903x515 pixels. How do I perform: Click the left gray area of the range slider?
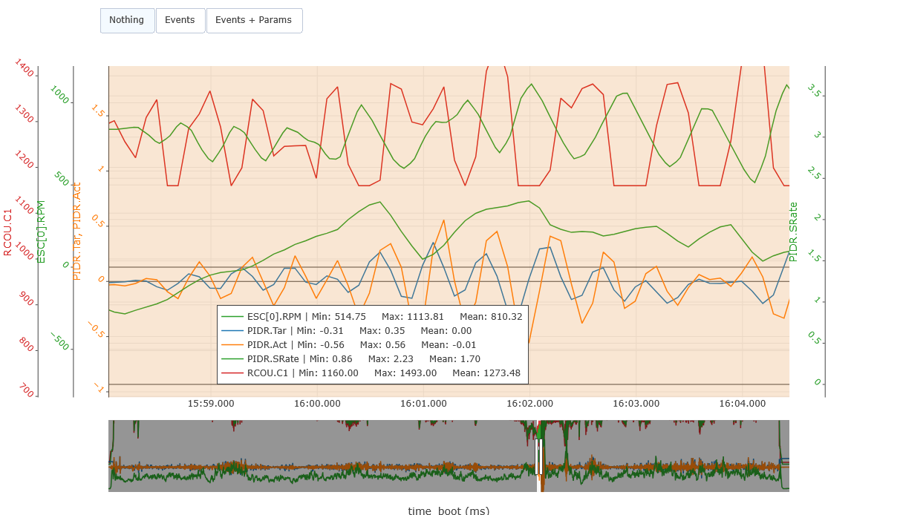[319, 456]
